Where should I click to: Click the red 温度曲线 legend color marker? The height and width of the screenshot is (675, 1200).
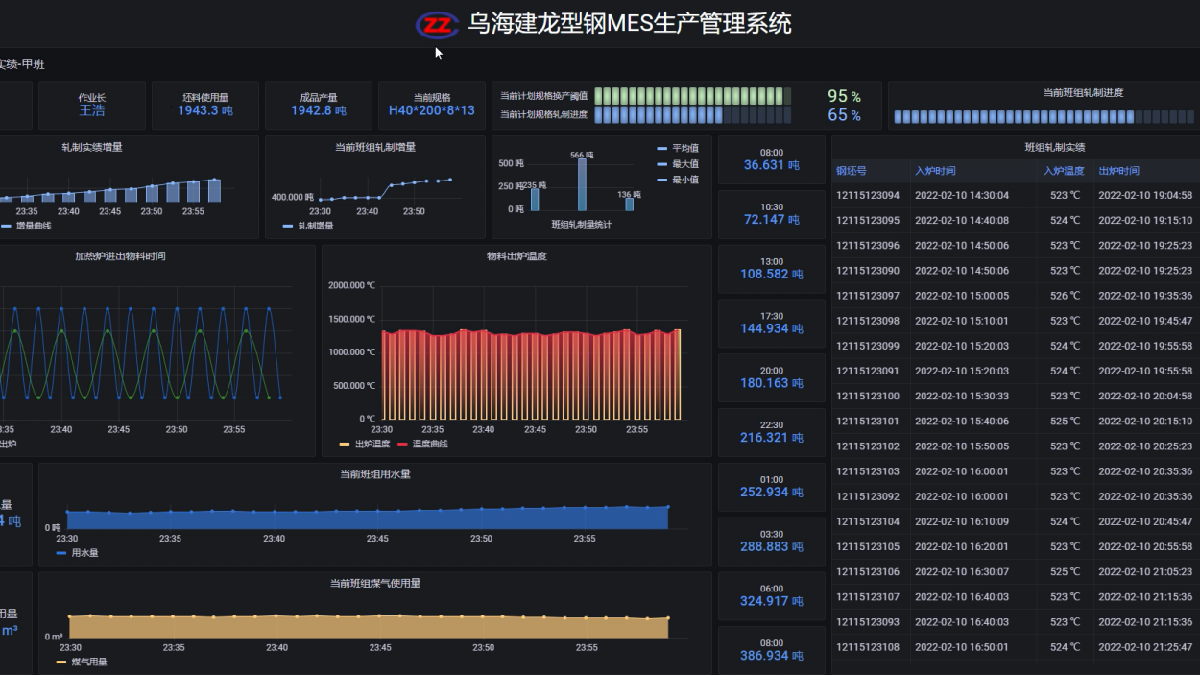pos(402,444)
